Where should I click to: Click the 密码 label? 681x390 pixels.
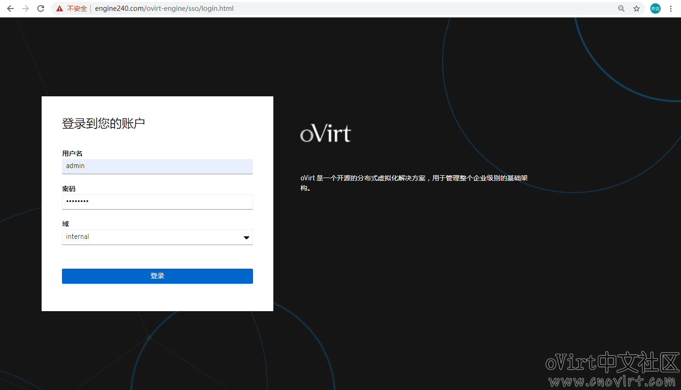coord(69,189)
